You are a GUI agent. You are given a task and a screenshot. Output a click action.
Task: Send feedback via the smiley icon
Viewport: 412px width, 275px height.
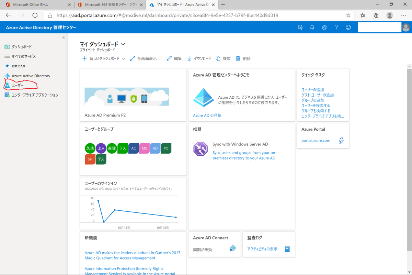tap(348, 27)
